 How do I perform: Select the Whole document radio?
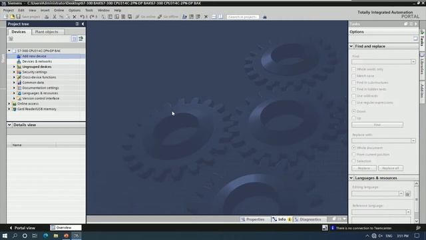click(353, 148)
